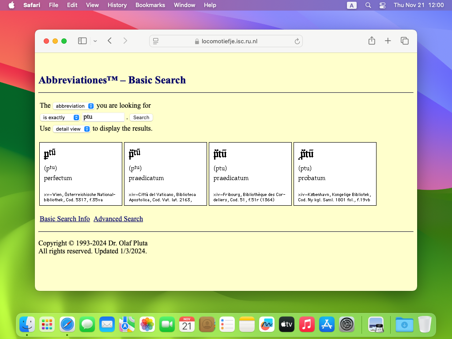Go back with the back arrow

[x=110, y=41]
